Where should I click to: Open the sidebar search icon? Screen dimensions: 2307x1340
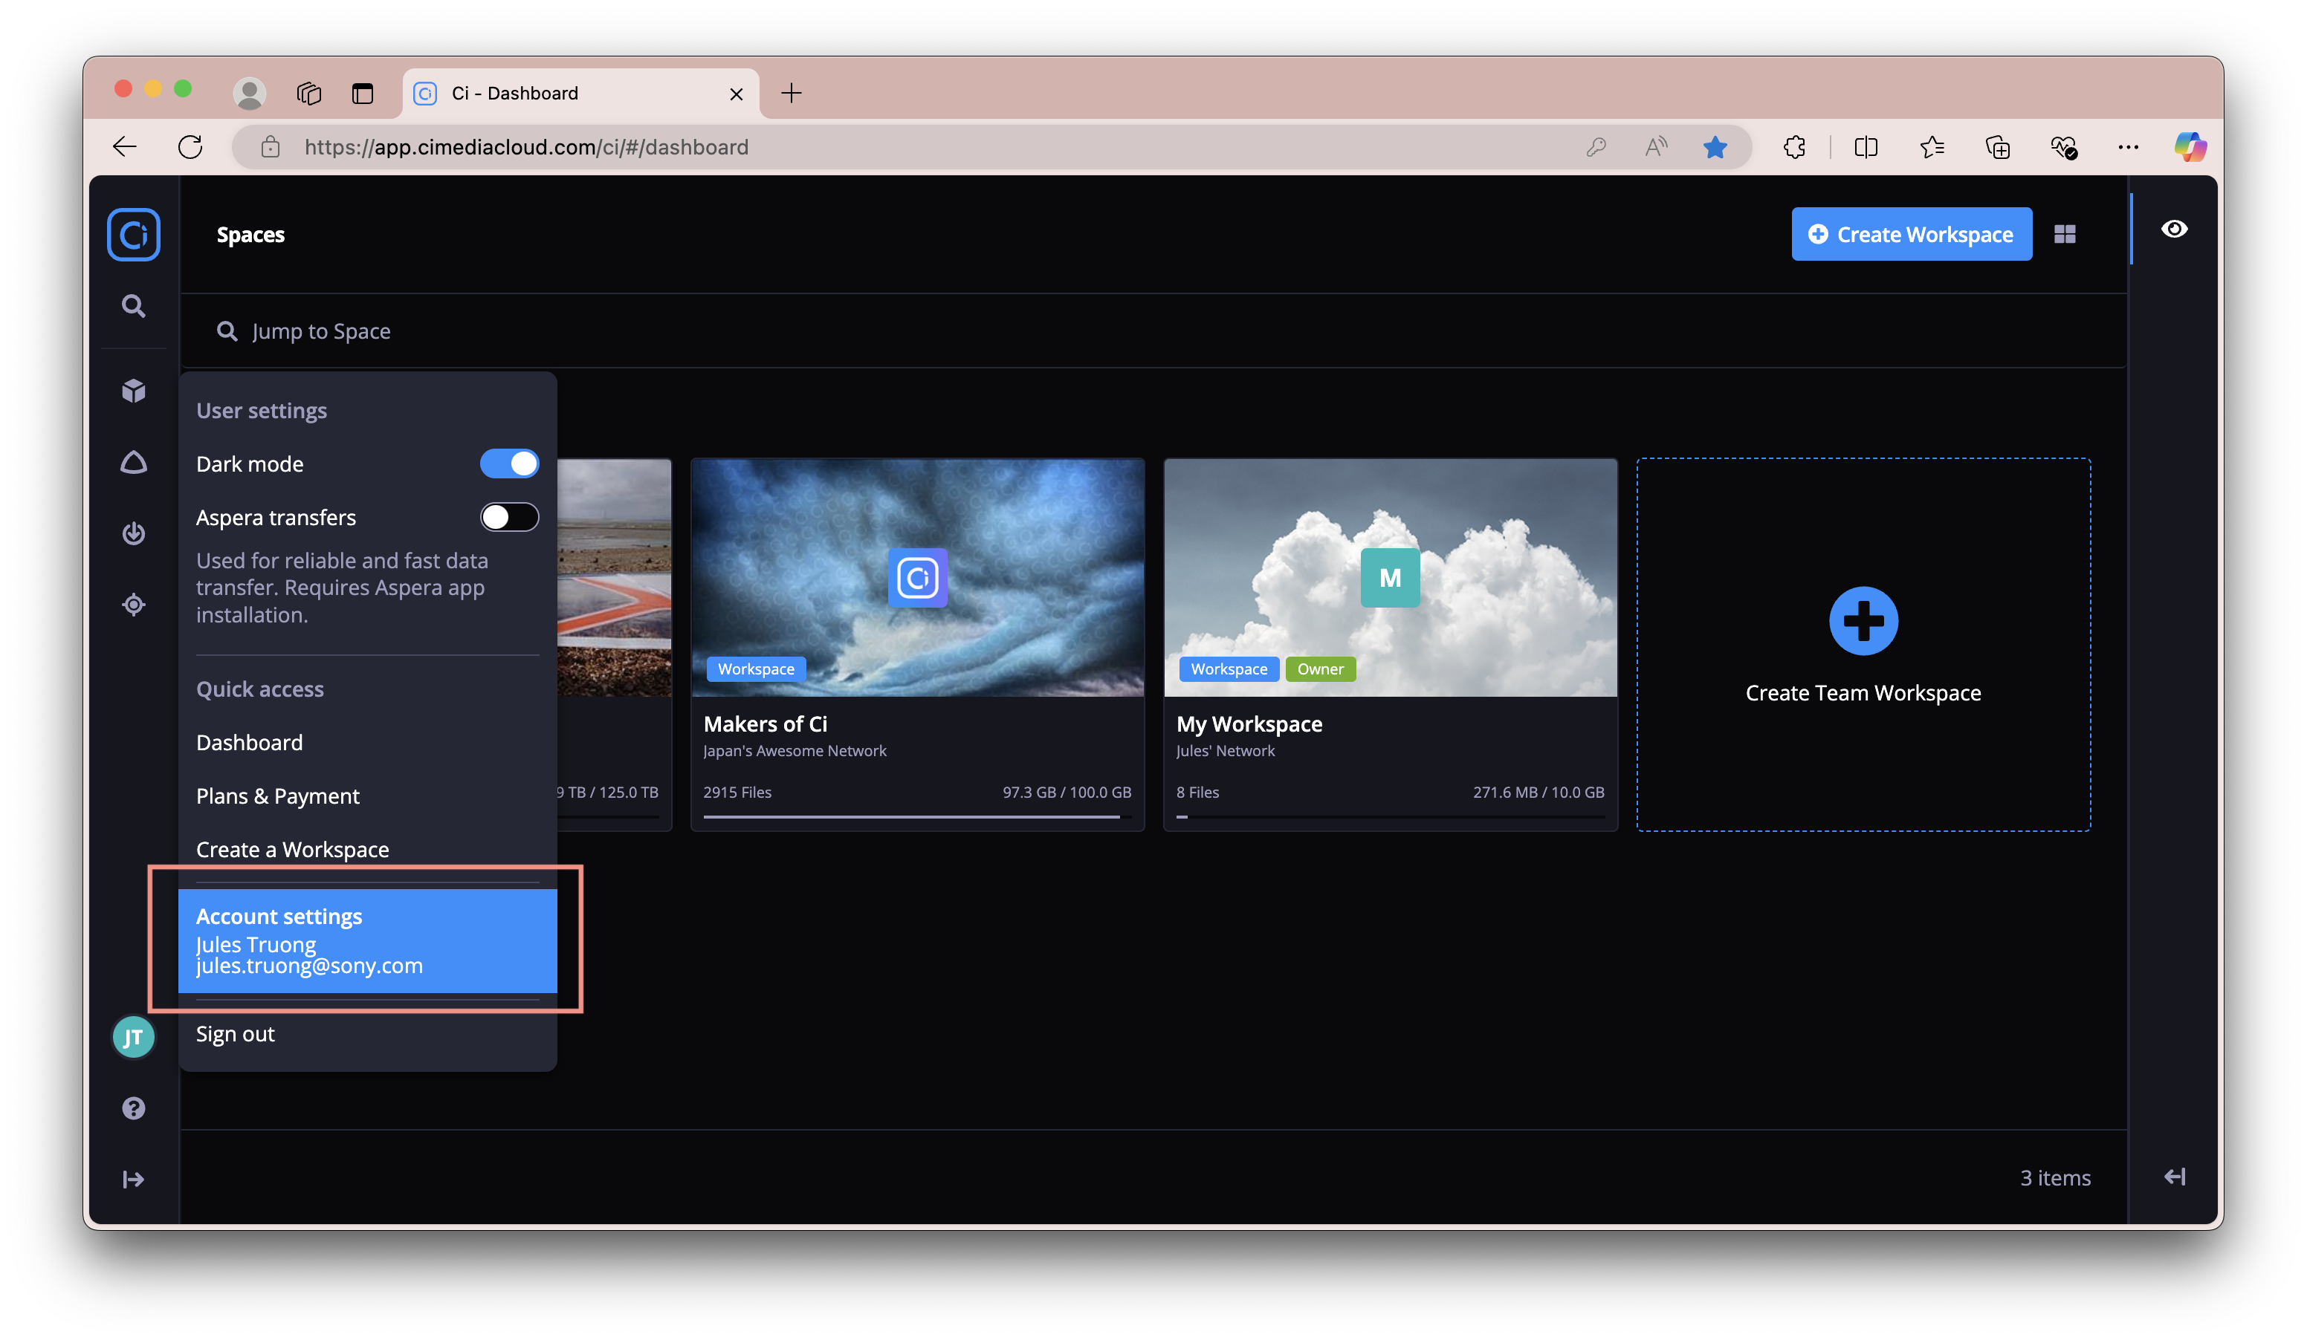(134, 305)
